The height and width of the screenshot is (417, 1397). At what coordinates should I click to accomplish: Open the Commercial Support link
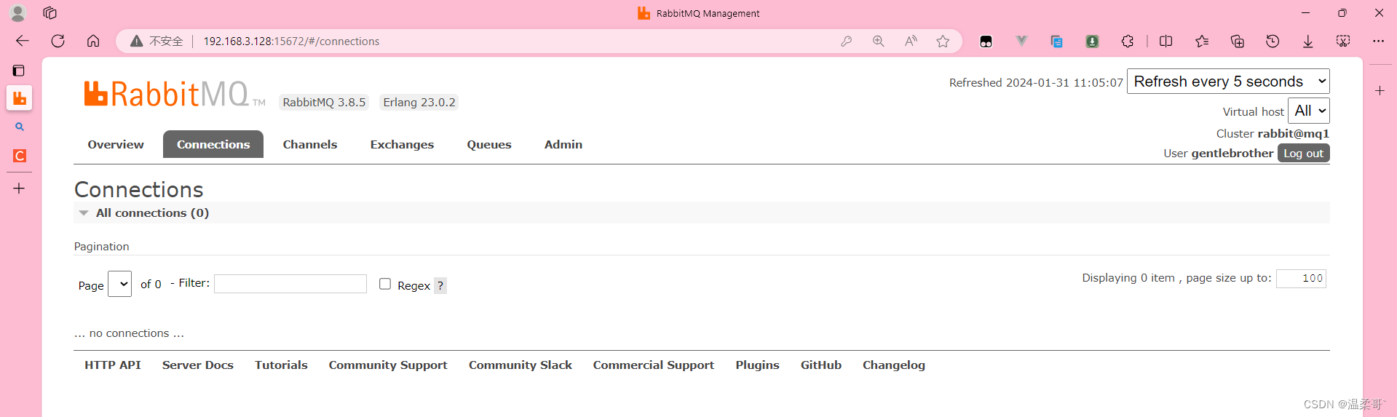point(654,365)
